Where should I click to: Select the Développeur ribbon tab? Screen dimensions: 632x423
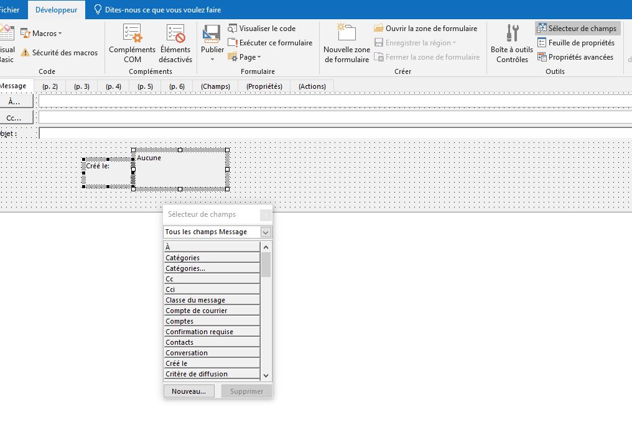point(57,10)
